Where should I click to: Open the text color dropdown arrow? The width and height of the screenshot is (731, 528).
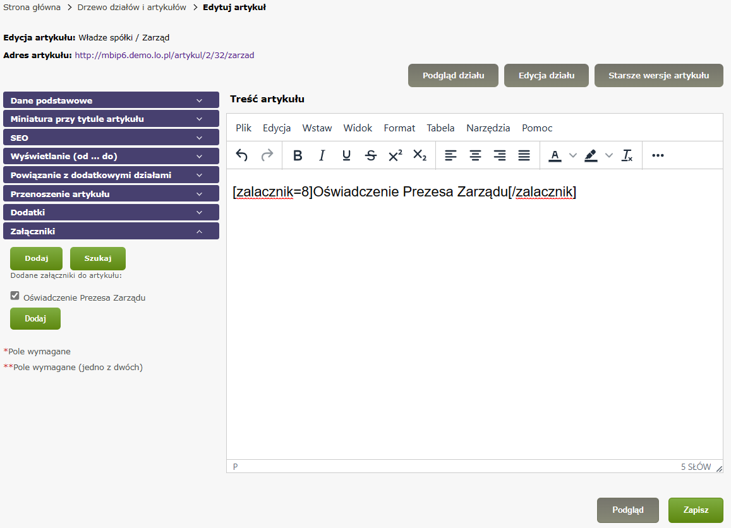(x=573, y=155)
